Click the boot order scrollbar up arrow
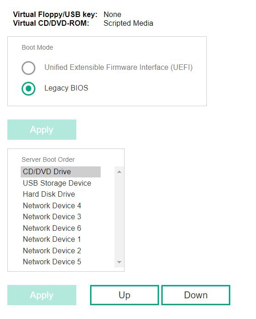This screenshot has height=319, width=256. tap(119, 172)
